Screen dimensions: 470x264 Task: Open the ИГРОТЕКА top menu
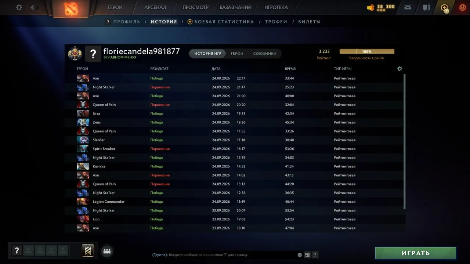point(276,7)
